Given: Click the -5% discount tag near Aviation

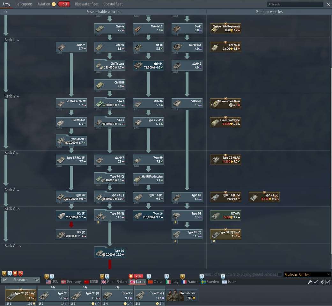Looking at the screenshot, I should 64,4.
